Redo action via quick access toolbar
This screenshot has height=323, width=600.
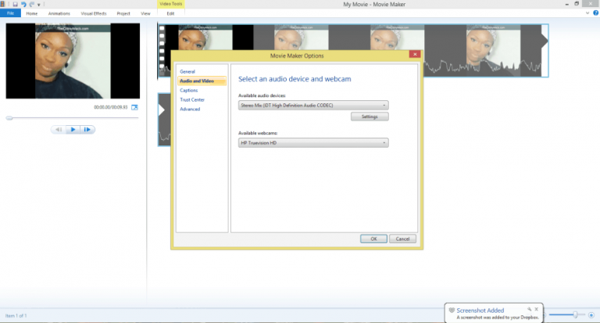(32, 4)
